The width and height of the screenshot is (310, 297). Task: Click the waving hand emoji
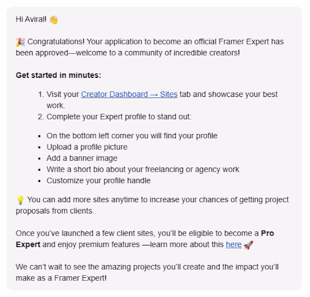pos(54,20)
